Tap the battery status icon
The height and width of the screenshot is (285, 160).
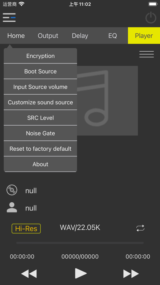tap(153, 4)
